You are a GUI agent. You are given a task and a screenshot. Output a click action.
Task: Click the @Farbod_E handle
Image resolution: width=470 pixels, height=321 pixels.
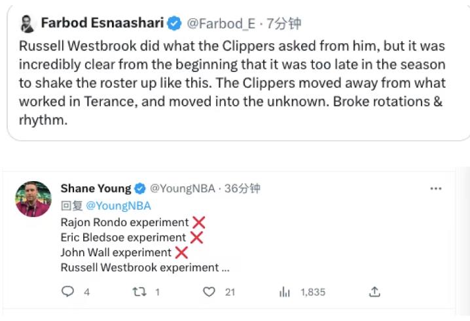[221, 24]
